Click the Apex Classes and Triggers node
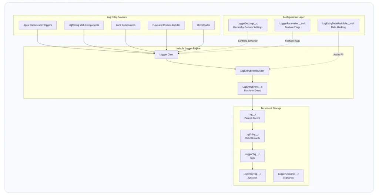The image size is (379, 196). [38, 25]
